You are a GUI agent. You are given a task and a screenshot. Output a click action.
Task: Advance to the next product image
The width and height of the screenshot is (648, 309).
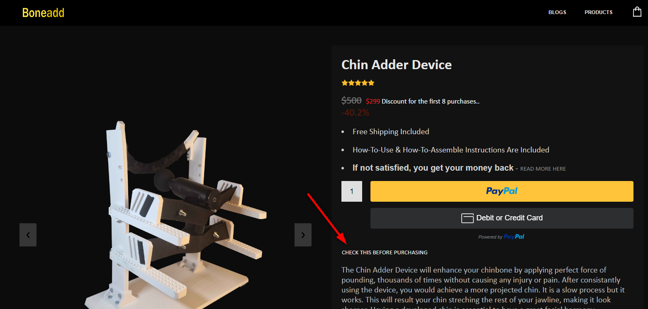(303, 235)
